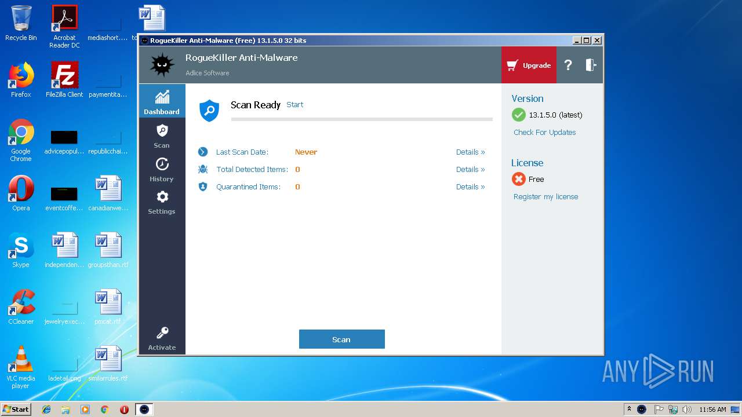Select the VLC media player desktop icon
The height and width of the screenshot is (417, 742).
click(x=21, y=367)
